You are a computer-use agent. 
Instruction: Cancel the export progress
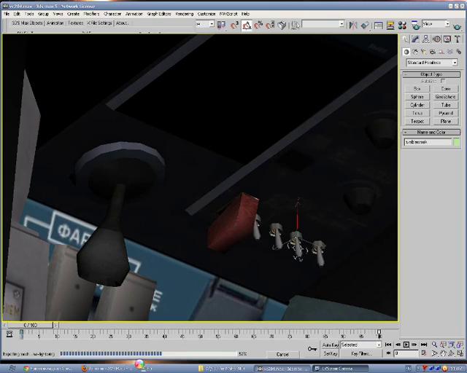point(282,354)
